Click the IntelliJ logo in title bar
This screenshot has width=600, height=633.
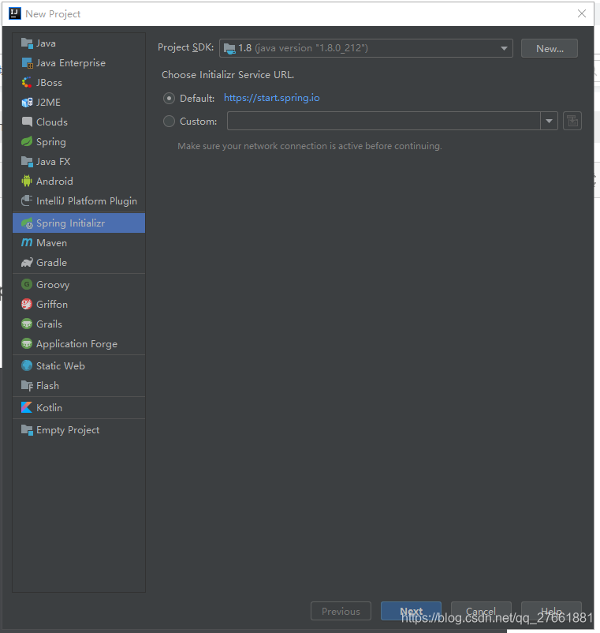[14, 13]
